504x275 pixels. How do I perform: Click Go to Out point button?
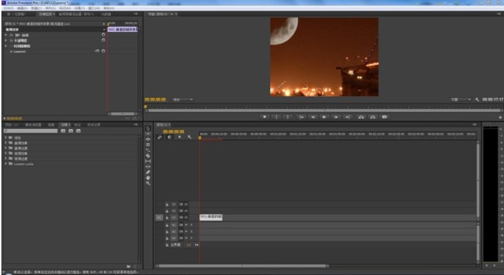tap(348, 117)
